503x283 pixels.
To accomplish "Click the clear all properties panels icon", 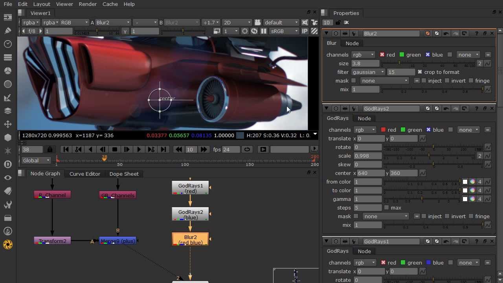I will coord(346,22).
